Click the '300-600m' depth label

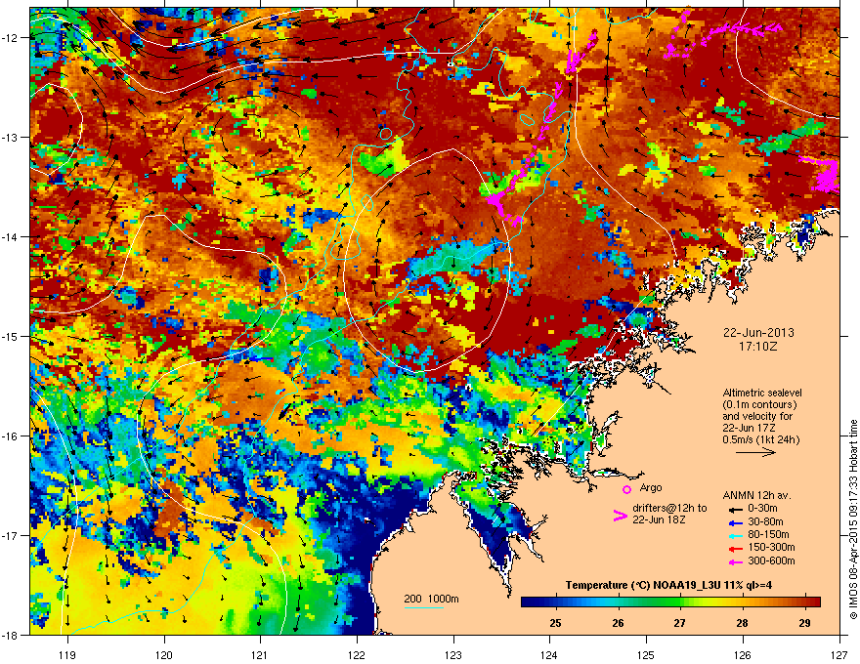771,560
